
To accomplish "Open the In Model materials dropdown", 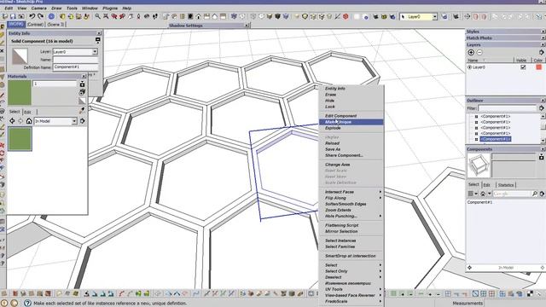I will tap(74, 121).
